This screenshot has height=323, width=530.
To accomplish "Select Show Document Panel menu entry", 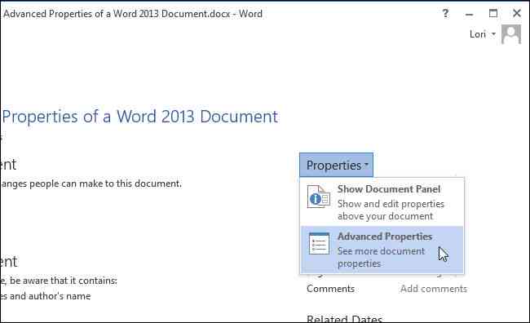I will pyautogui.click(x=382, y=202).
